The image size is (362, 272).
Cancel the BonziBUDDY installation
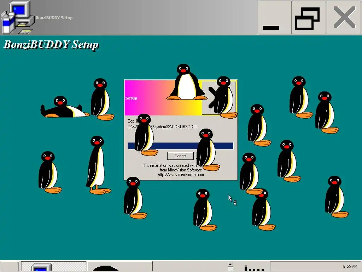(180, 156)
